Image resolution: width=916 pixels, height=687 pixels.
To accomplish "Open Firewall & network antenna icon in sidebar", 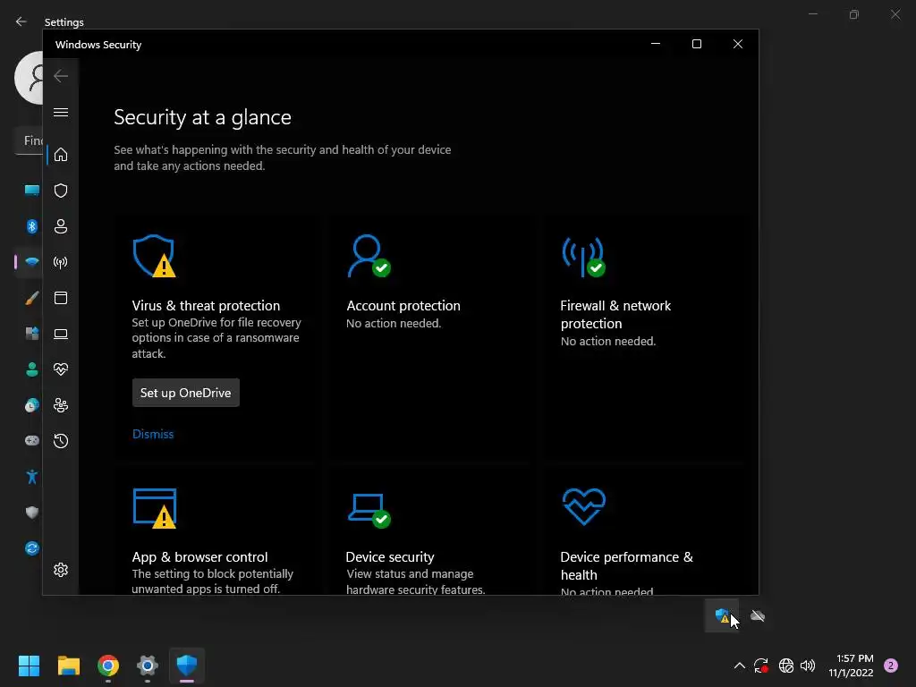I will point(61,262).
